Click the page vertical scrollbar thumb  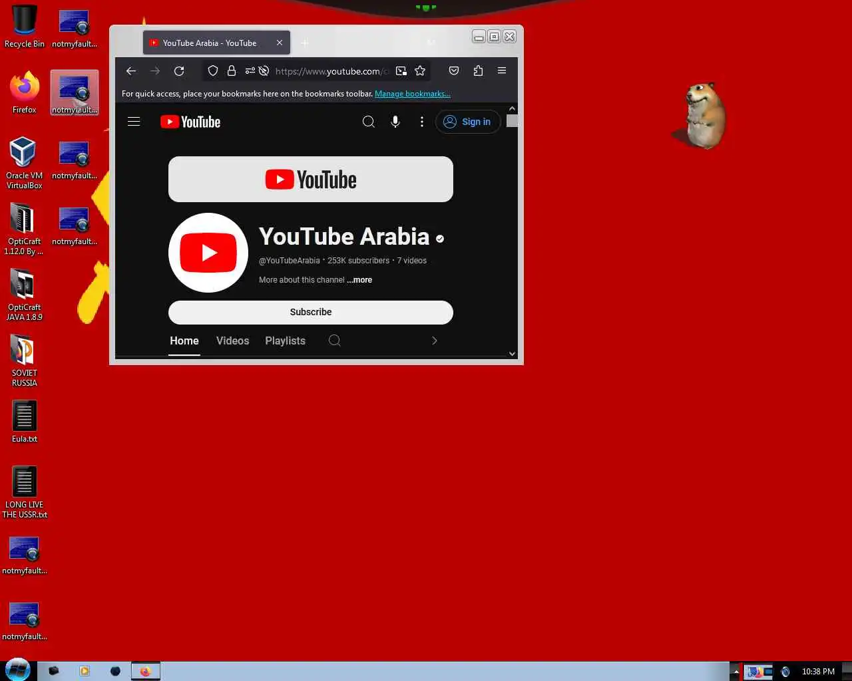click(x=512, y=121)
